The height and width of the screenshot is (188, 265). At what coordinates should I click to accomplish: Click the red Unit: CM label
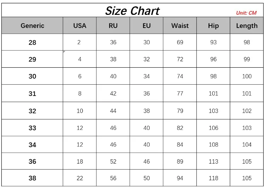[246, 13]
